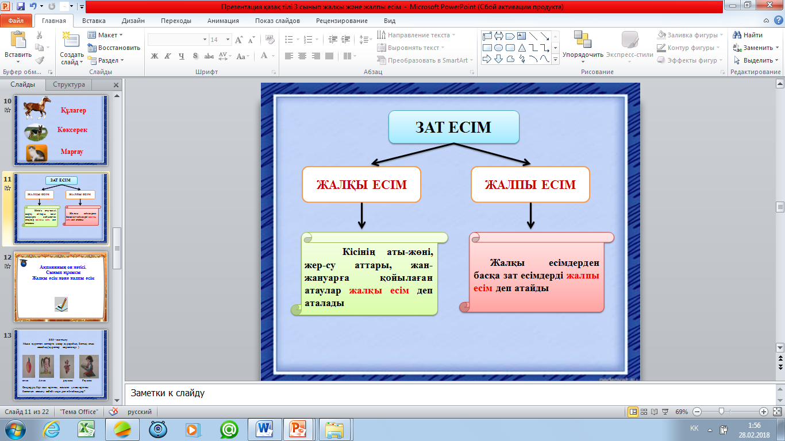The width and height of the screenshot is (785, 441).
Task: Toggle bold formatting (Ж)
Action: (x=154, y=56)
